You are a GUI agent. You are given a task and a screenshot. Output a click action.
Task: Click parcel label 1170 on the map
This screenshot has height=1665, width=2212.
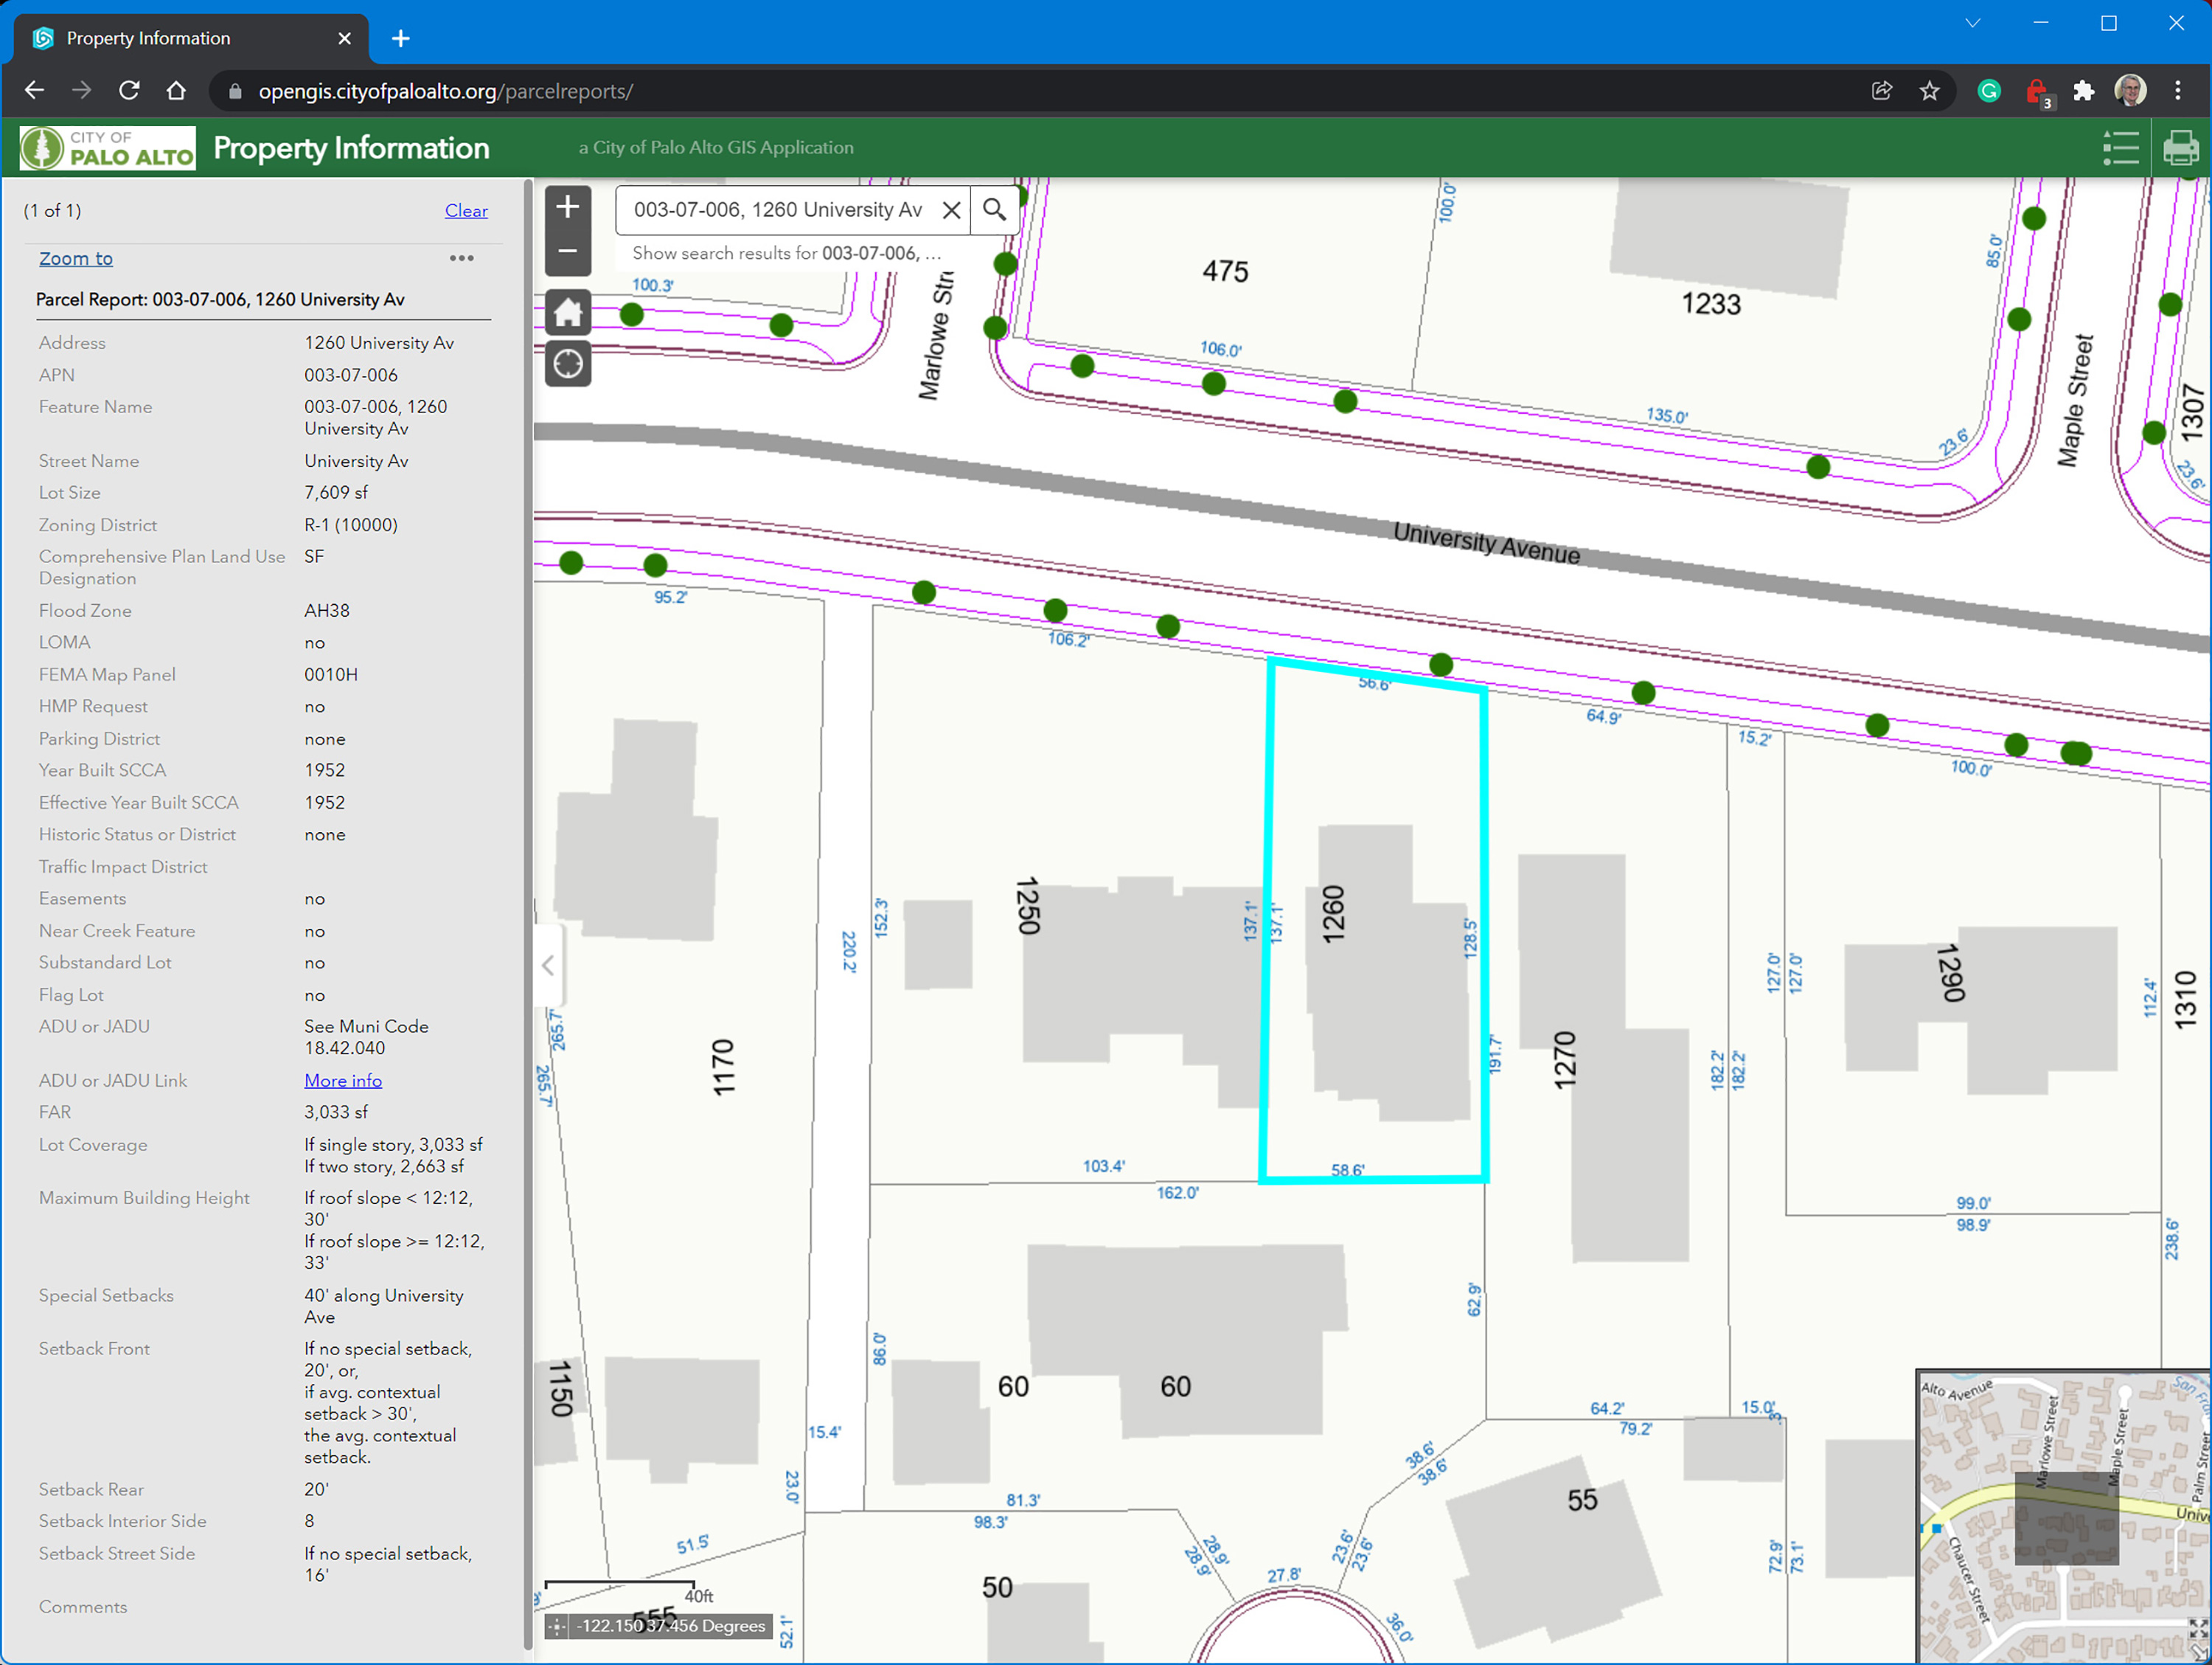coord(723,1067)
